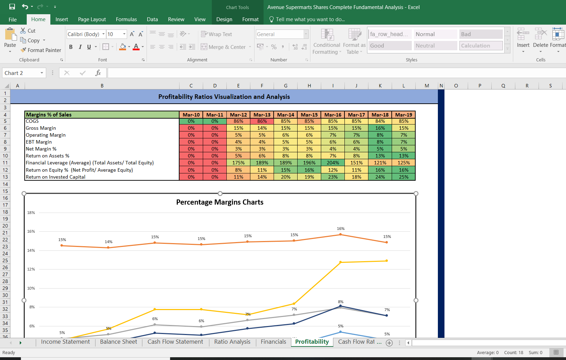Click the formula bar input field
This screenshot has height=360, width=566.
click(x=337, y=73)
